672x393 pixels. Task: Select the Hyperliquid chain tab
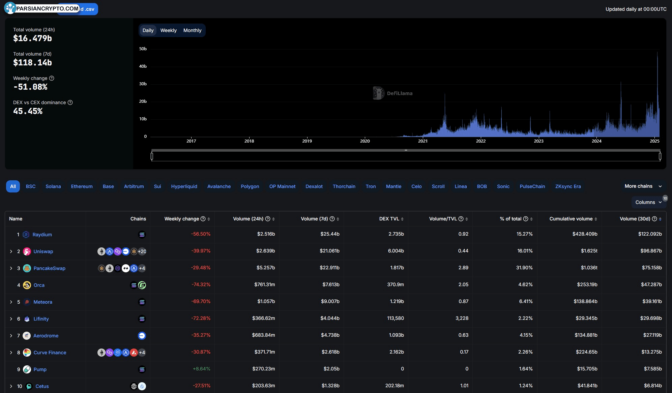[184, 186]
